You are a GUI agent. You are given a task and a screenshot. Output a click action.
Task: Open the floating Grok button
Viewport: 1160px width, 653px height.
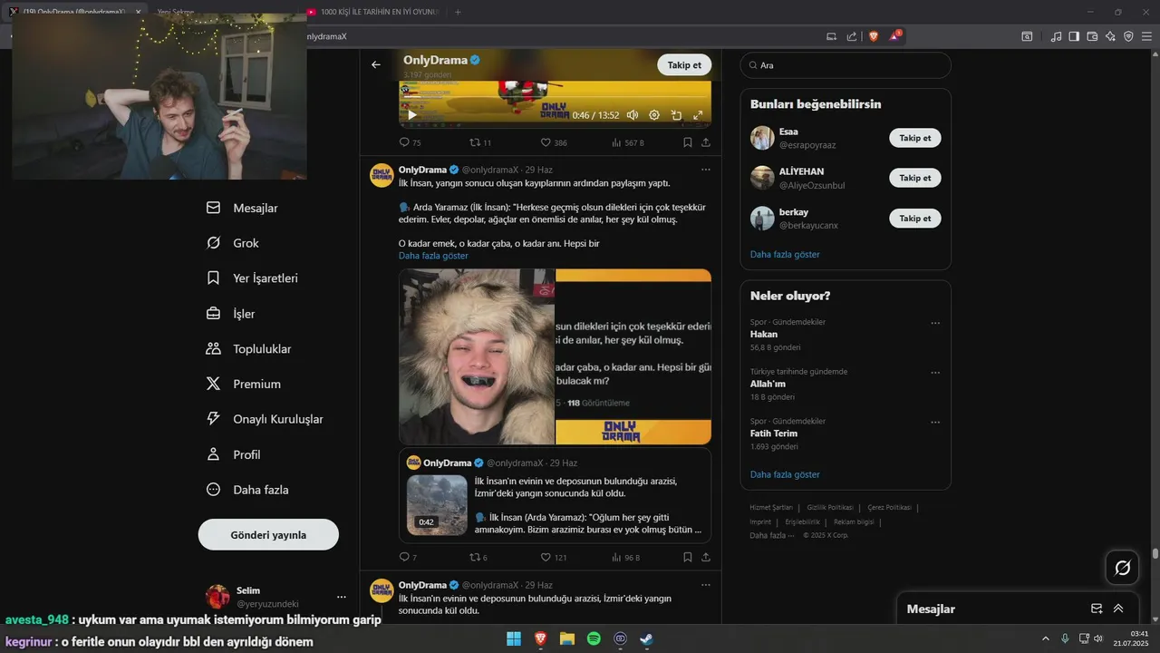[x=1122, y=568]
